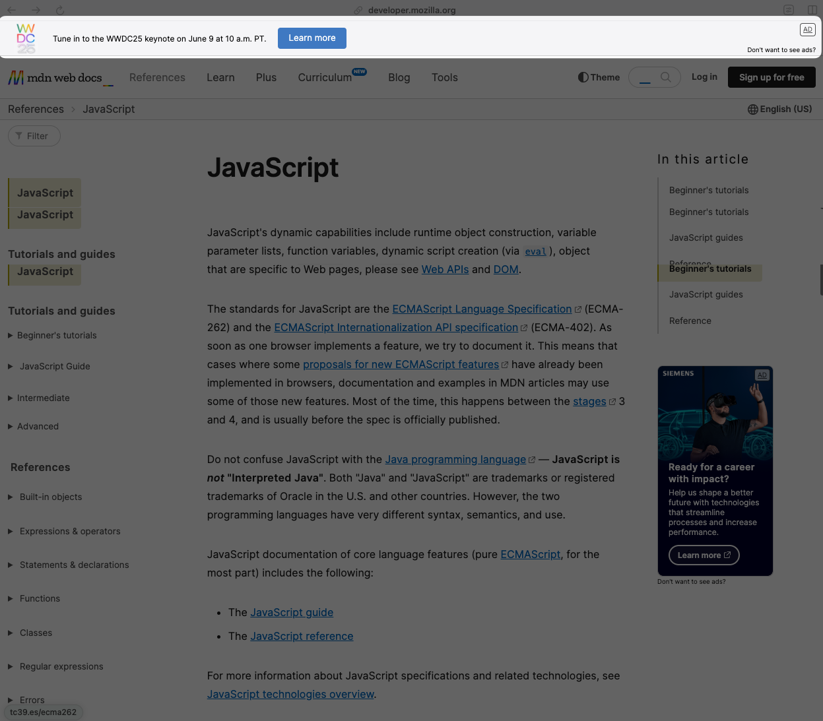Click the external icon in Siemens Learn more button
The width and height of the screenshot is (823, 721).
pyautogui.click(x=727, y=555)
